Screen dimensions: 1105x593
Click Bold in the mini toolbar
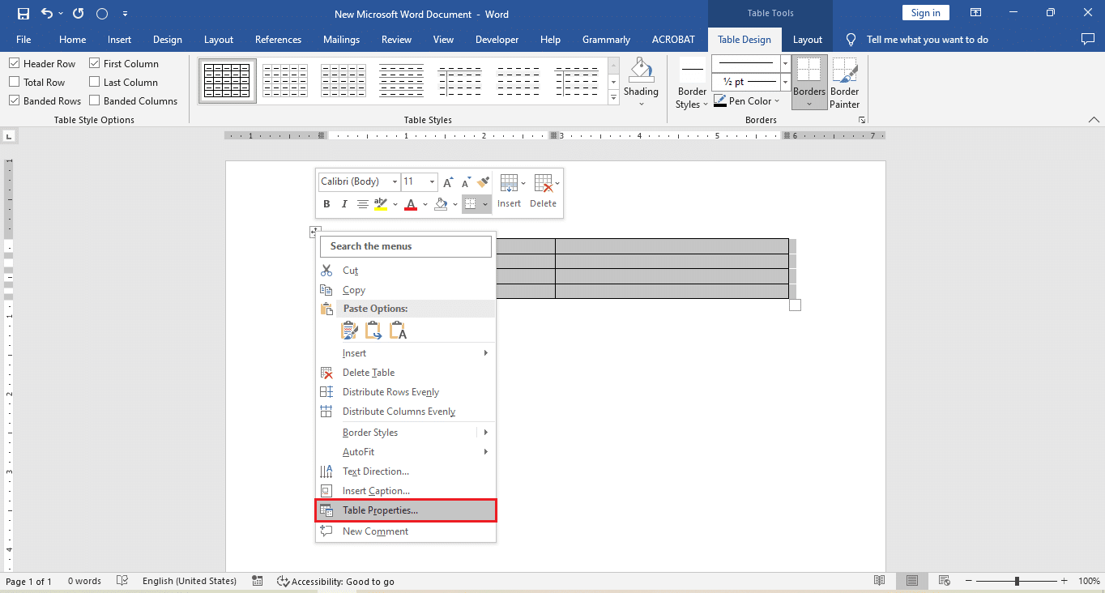(x=326, y=204)
